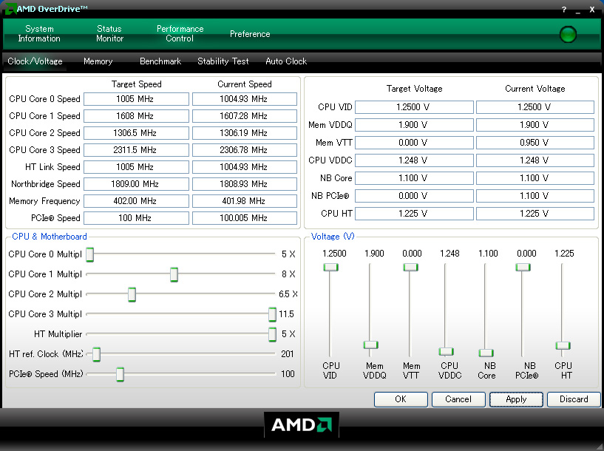Discard the pending changes
This screenshot has width=604, height=451.
pos(574,399)
